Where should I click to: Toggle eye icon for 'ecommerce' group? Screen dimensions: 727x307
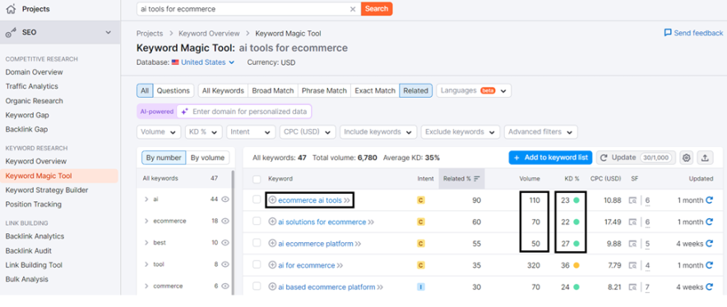point(225,221)
